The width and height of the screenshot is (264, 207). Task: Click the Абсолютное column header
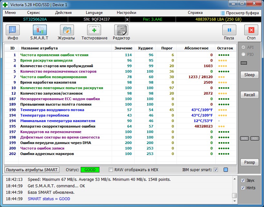(x=196, y=48)
